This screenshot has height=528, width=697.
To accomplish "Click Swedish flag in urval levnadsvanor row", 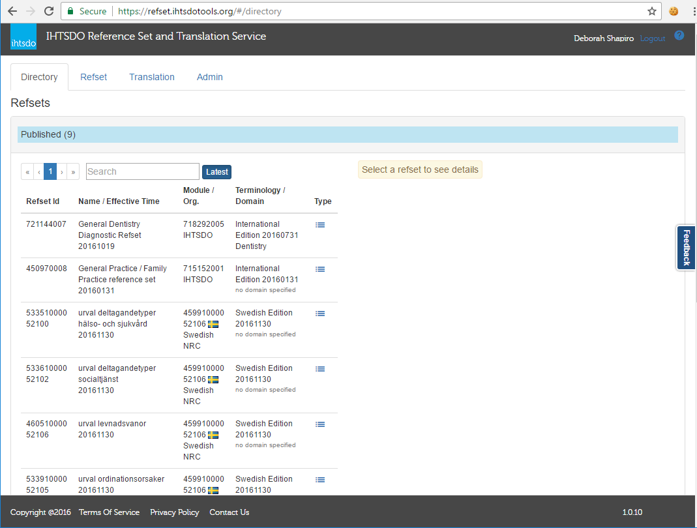I will point(213,435).
